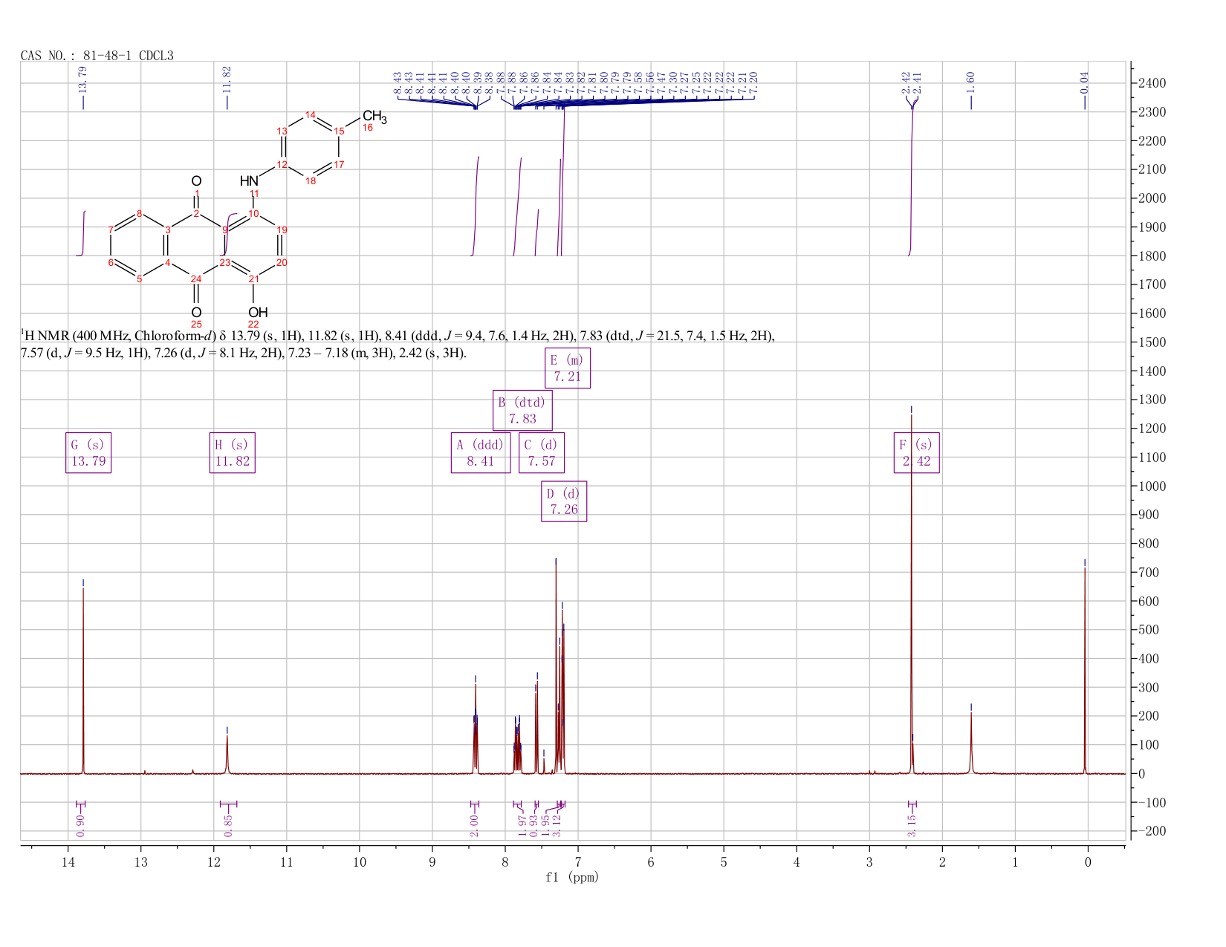Click the broad peak at 11.82 ppm
This screenshot has width=1226, height=947.
[x=227, y=754]
